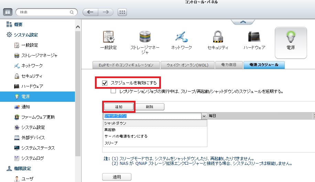Choose 再起動 from the dropdown list

pyautogui.click(x=155, y=130)
